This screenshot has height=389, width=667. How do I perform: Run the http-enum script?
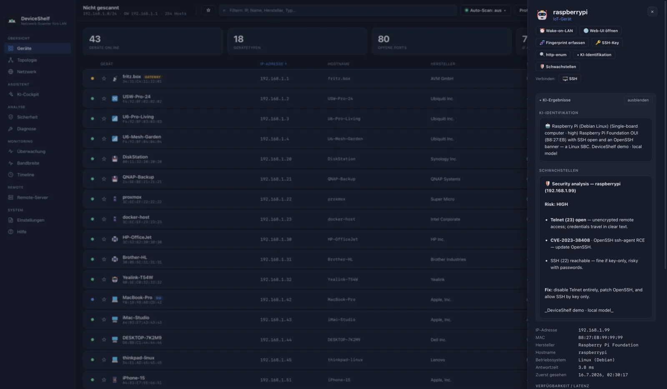[553, 55]
